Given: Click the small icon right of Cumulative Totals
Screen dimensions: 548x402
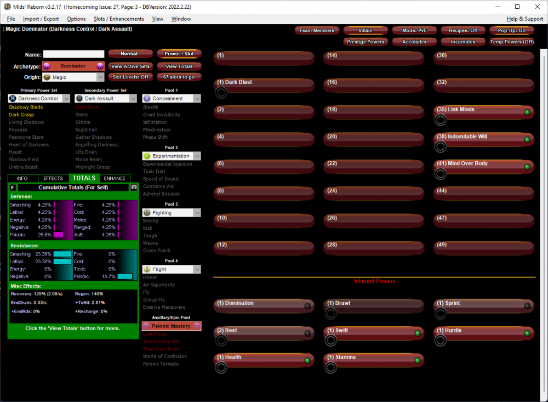Looking at the screenshot, I should 133,188.
